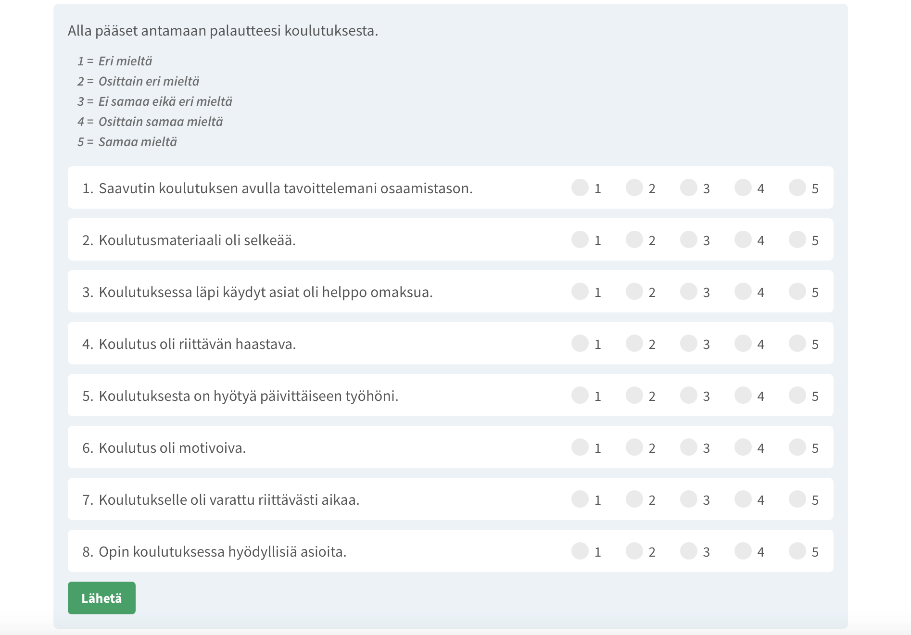Answer 4 for question 7 riittävästi aikaa
911x635 pixels.
[x=743, y=499]
